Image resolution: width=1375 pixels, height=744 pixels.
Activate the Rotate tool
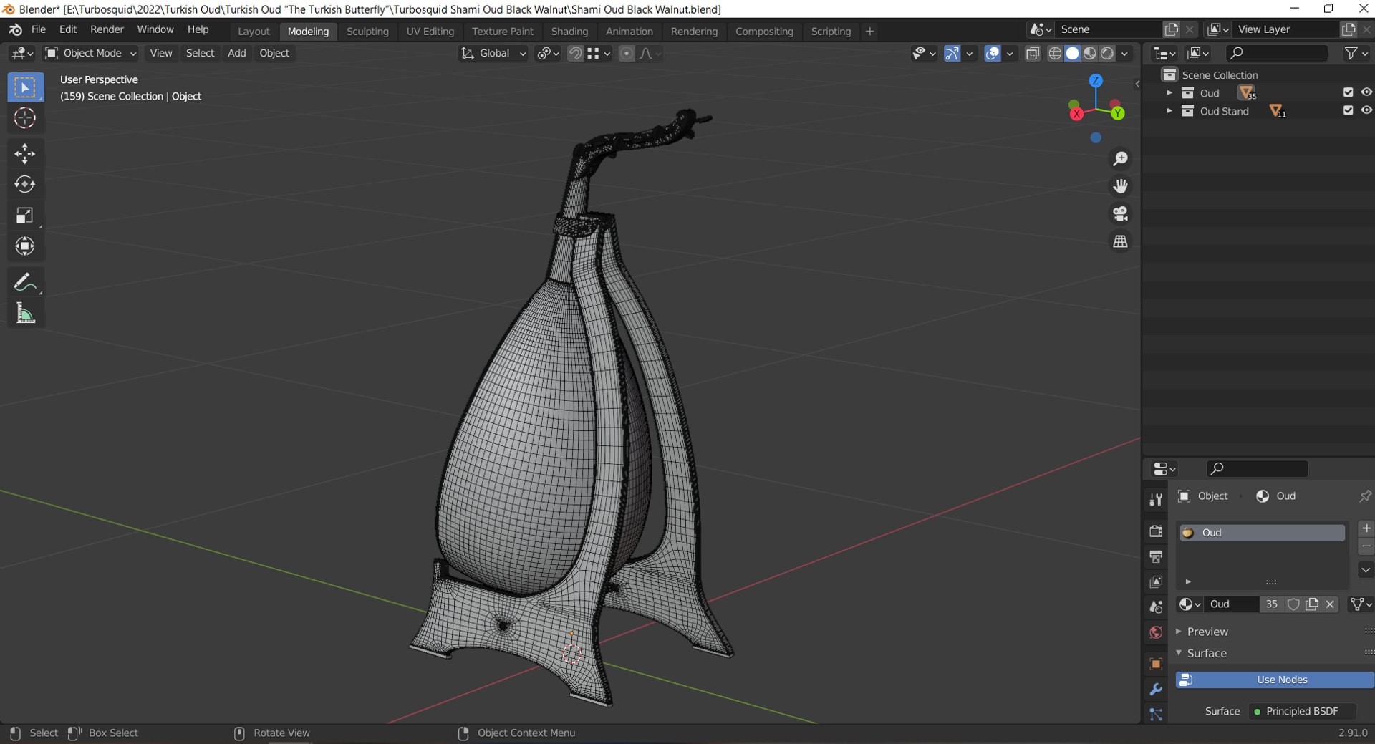click(25, 184)
